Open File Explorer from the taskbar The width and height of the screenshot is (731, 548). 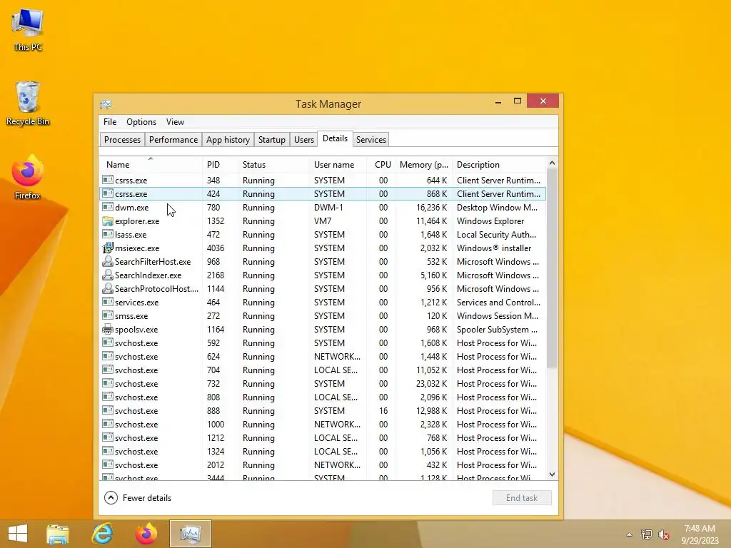point(57,534)
